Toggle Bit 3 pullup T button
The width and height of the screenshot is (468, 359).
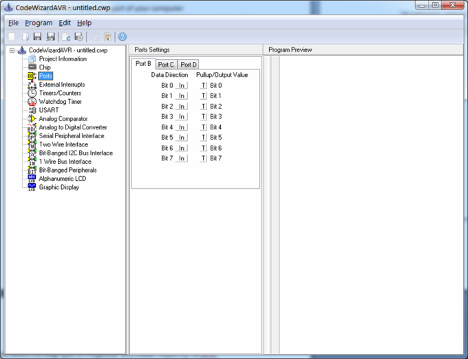(203, 117)
